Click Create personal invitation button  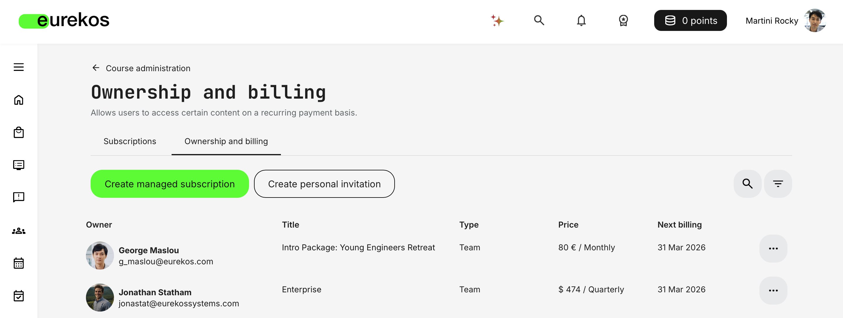coord(324,184)
